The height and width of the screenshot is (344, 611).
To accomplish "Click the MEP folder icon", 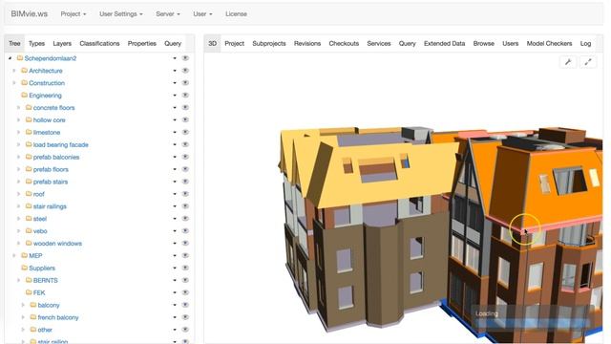I will point(24,255).
